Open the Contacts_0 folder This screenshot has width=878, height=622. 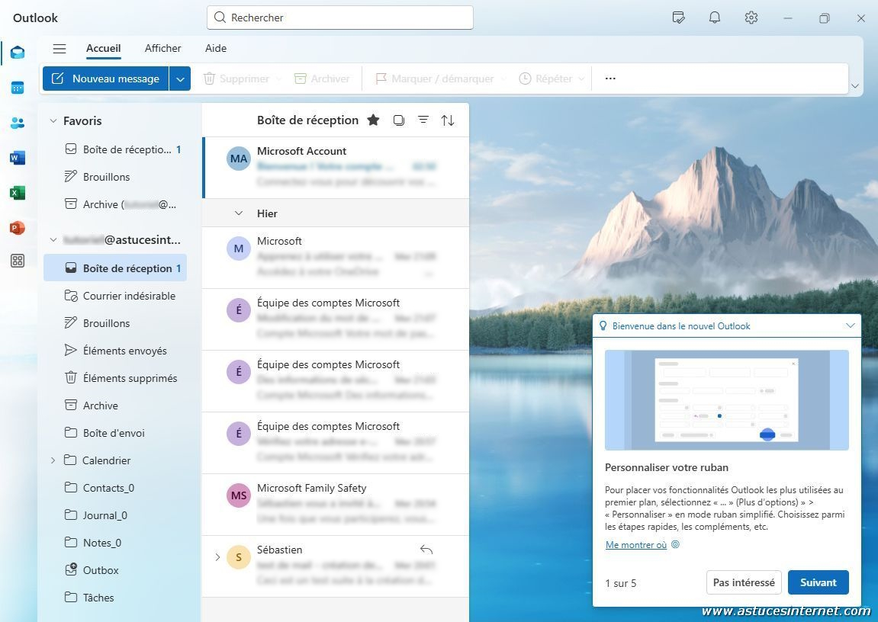click(115, 488)
